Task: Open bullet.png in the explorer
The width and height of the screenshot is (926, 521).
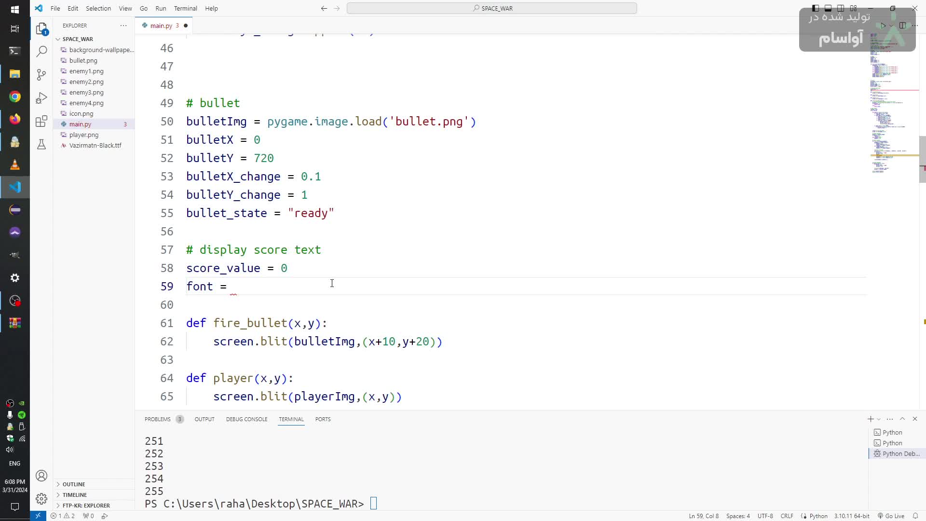Action: coord(83,60)
